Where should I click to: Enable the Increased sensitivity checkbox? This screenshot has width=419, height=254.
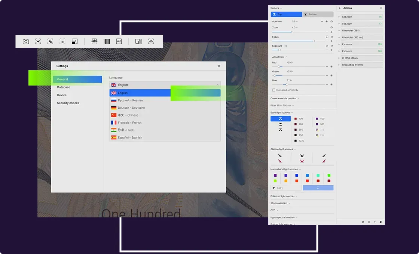point(273,90)
